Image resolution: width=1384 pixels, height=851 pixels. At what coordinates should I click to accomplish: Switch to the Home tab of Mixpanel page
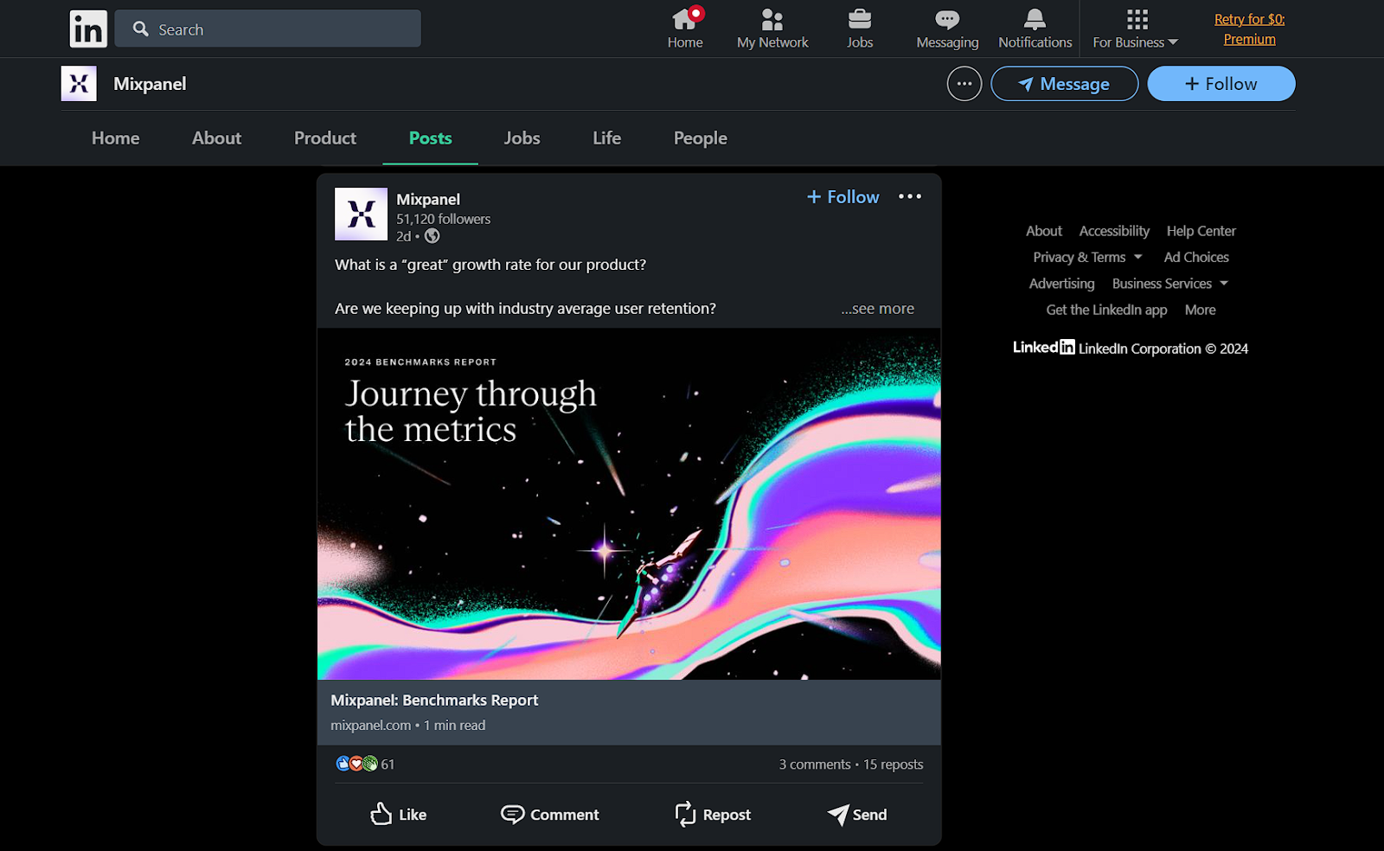[x=116, y=138]
